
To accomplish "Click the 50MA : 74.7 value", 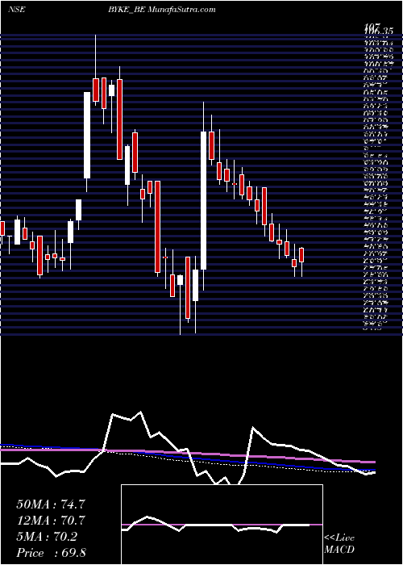I will click(51, 504).
